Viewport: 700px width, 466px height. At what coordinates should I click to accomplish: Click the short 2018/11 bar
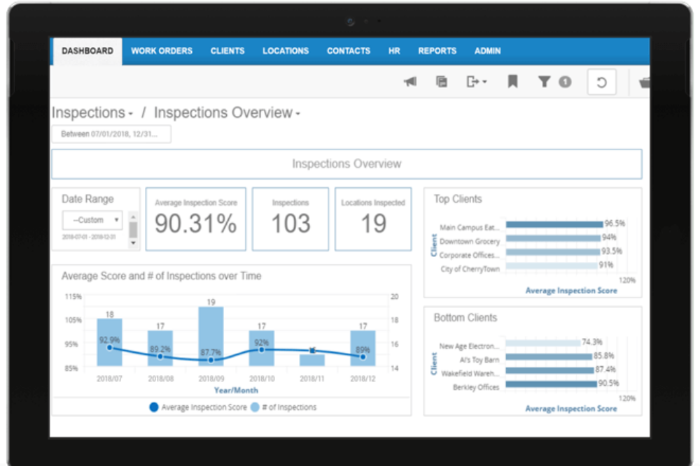(x=312, y=360)
